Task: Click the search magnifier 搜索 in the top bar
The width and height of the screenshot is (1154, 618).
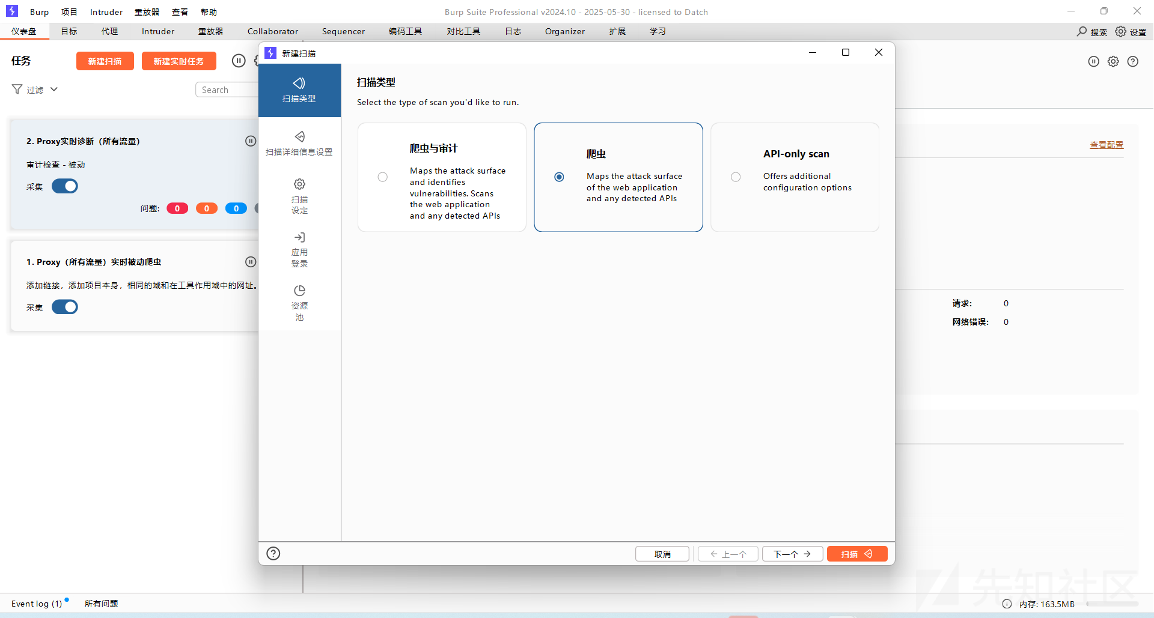Action: pyautogui.click(x=1091, y=31)
